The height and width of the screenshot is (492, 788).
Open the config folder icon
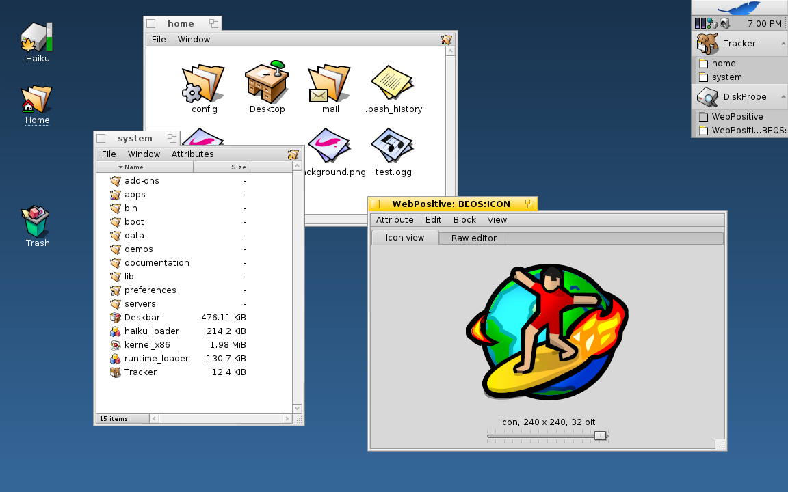204,85
